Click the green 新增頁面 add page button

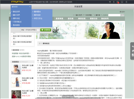(x=46, y=30)
